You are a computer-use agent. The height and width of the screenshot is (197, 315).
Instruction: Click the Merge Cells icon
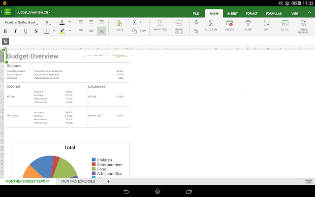click(179, 23)
